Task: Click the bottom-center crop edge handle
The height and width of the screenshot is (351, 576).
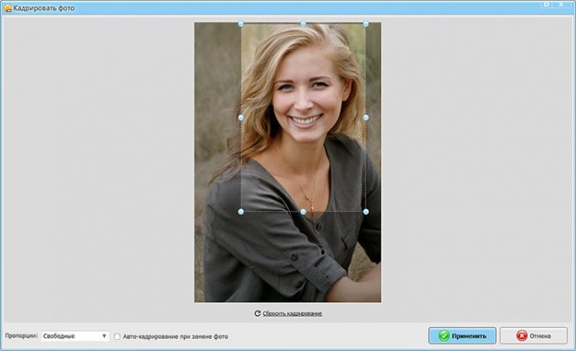Action: [303, 211]
